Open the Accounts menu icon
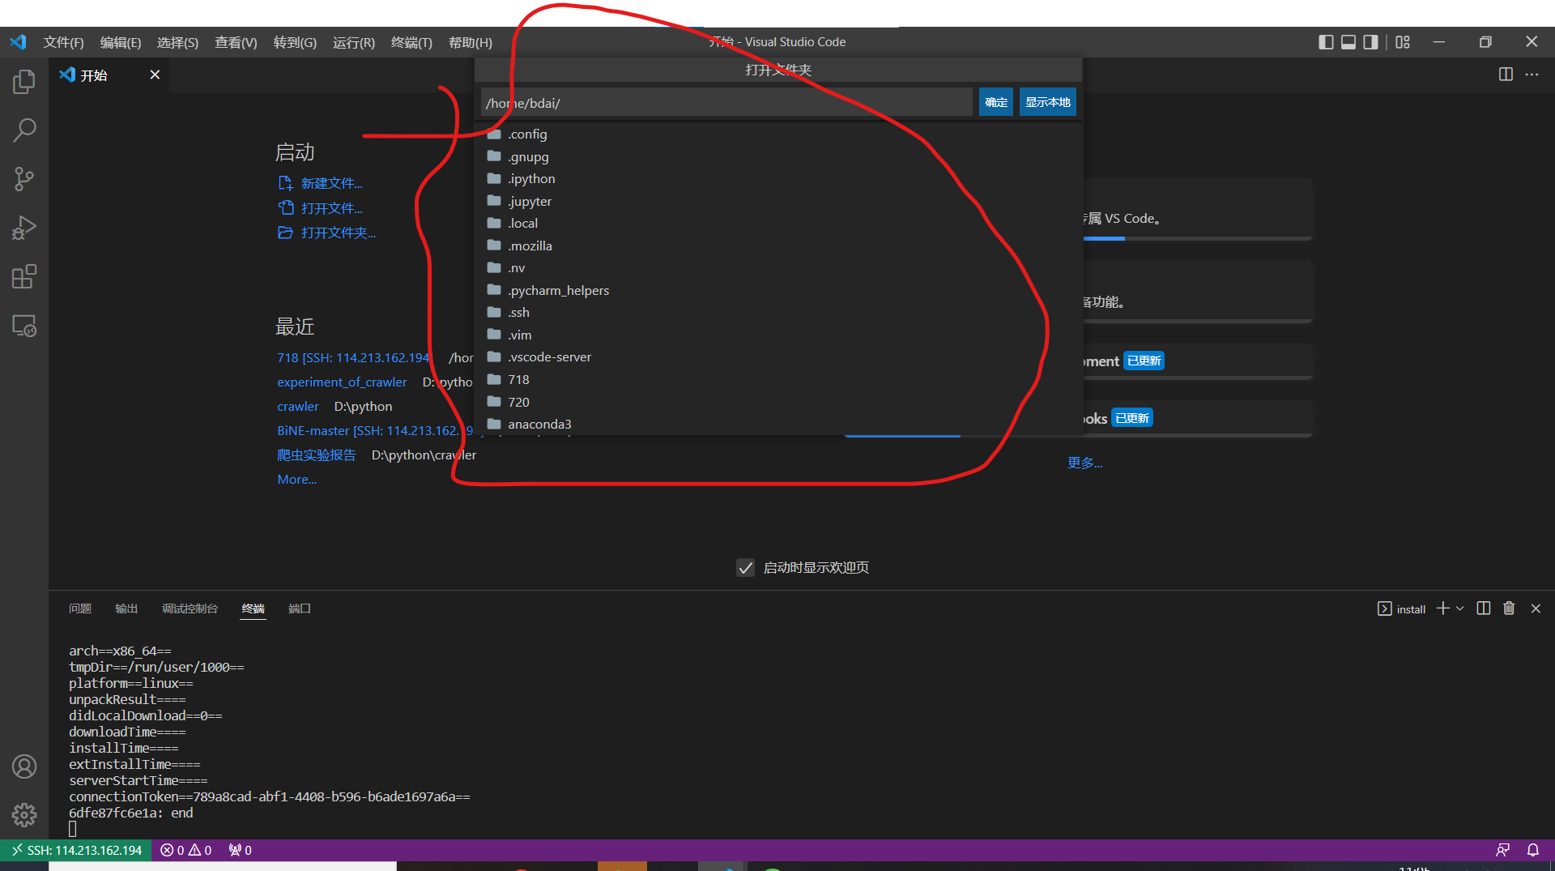This screenshot has width=1555, height=871. [24, 766]
